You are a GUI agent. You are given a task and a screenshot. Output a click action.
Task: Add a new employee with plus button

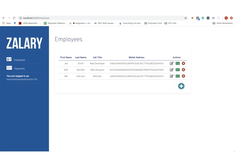pos(181,86)
